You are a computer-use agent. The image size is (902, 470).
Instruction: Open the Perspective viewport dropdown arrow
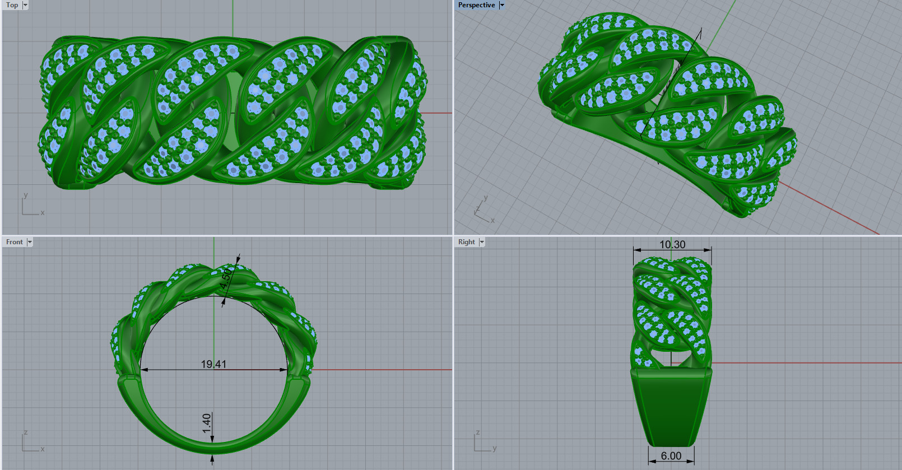pyautogui.click(x=502, y=5)
